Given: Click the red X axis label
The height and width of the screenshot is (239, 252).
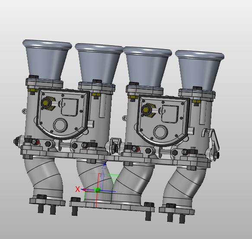Looking at the screenshot, I should click(77, 189).
